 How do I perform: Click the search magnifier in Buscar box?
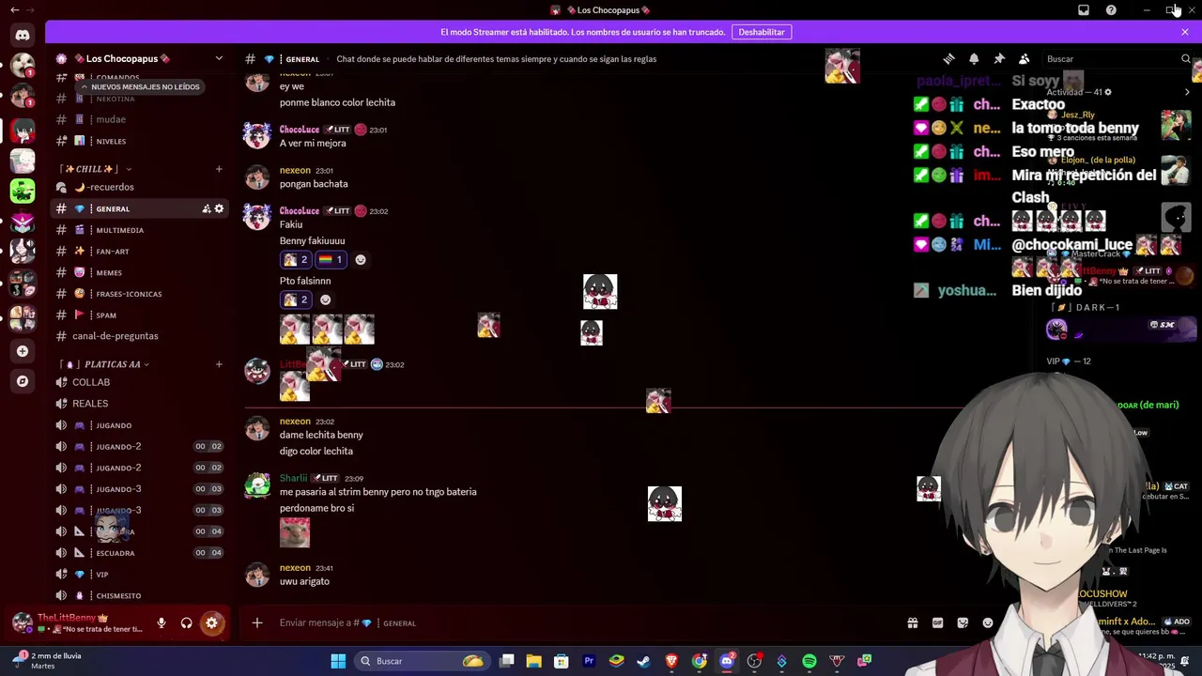[1185, 59]
